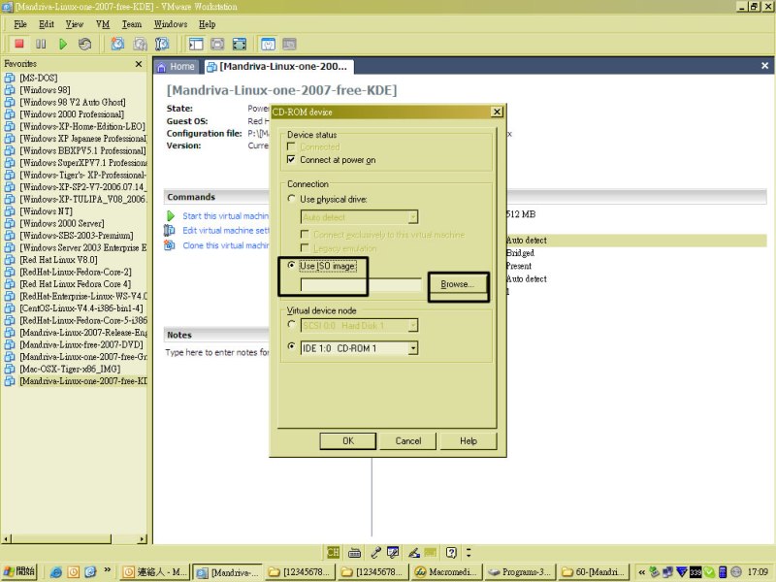Click Help in the CD-ROM device dialog
776x582 pixels.
469,441
